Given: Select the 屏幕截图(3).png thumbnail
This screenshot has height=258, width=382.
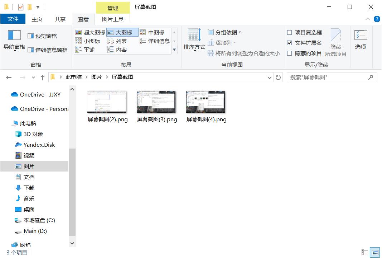Looking at the screenshot, I should [x=156, y=101].
